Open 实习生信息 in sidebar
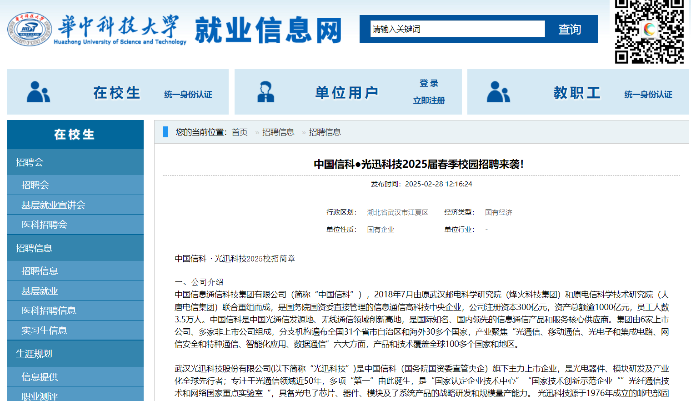 (x=75, y=331)
